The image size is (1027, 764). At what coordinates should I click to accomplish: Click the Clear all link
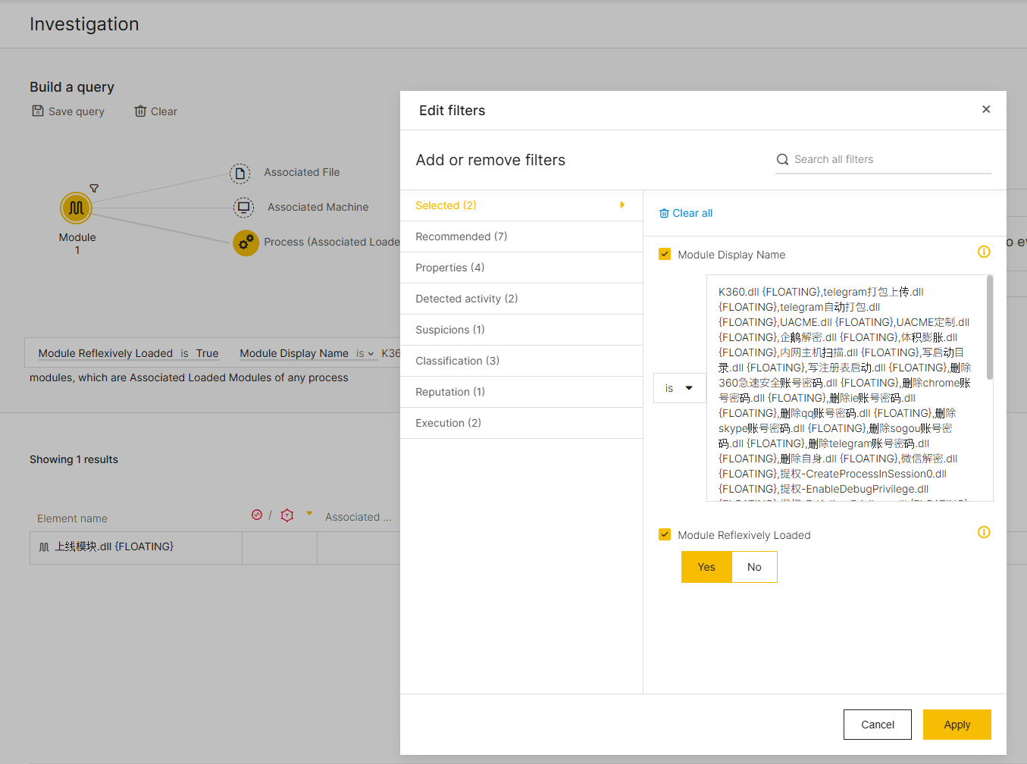click(x=693, y=213)
